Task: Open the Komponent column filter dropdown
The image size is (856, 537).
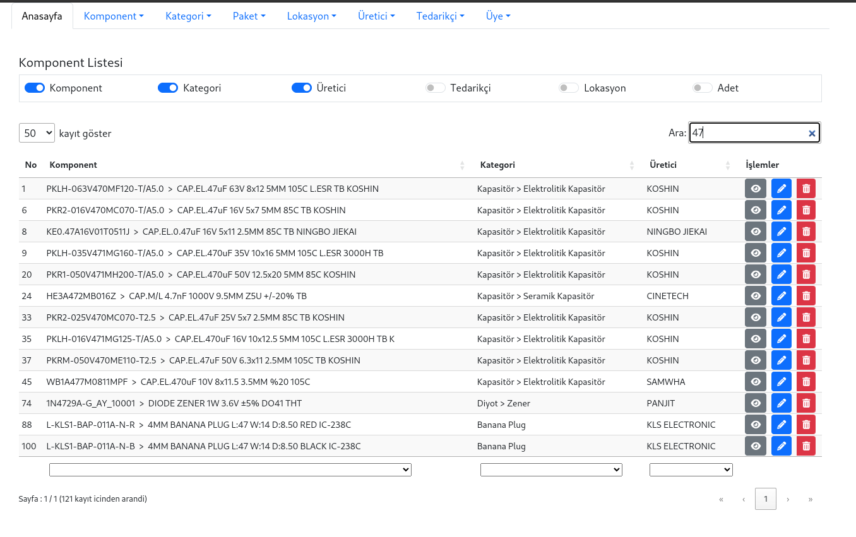Action: [x=230, y=469]
